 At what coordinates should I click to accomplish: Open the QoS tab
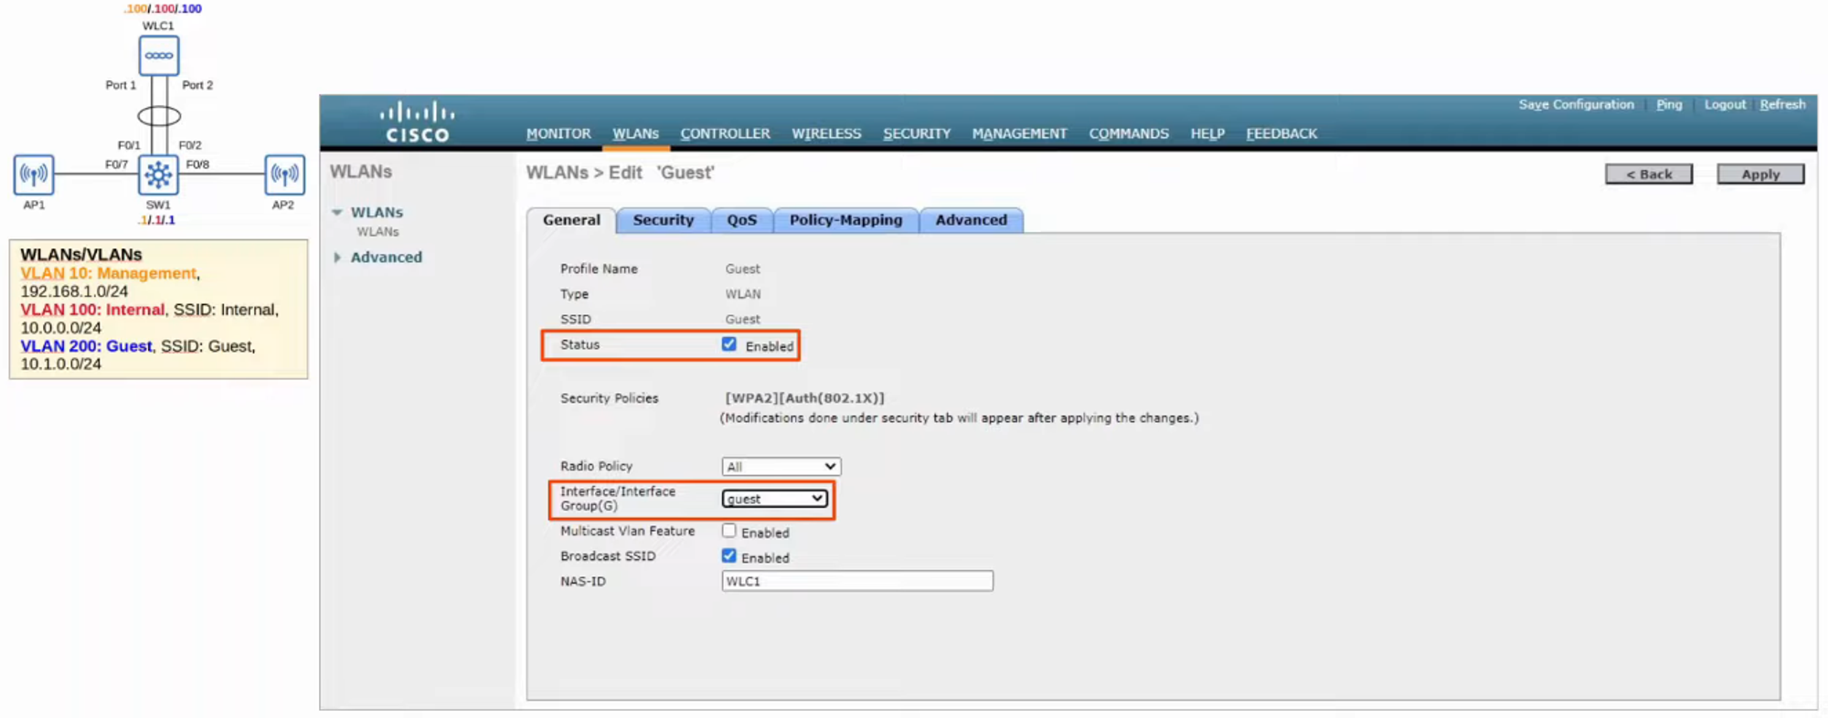coord(741,220)
